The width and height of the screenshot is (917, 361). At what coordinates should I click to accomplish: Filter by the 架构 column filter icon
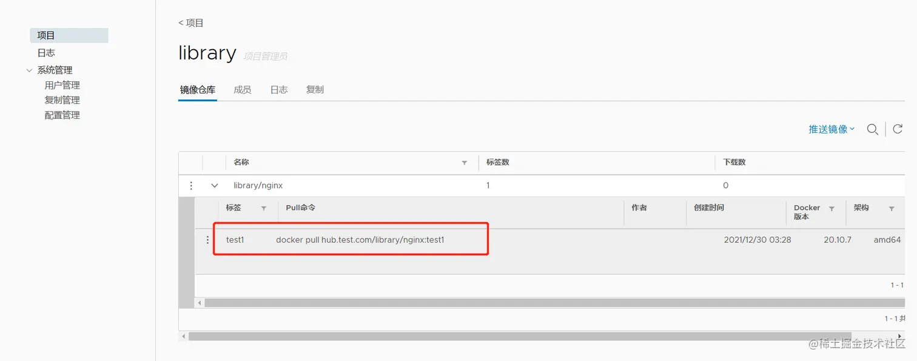point(892,208)
